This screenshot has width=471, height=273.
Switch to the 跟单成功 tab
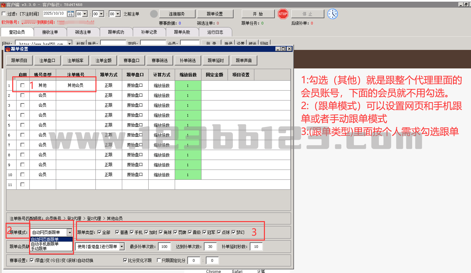pyautogui.click(x=116, y=32)
